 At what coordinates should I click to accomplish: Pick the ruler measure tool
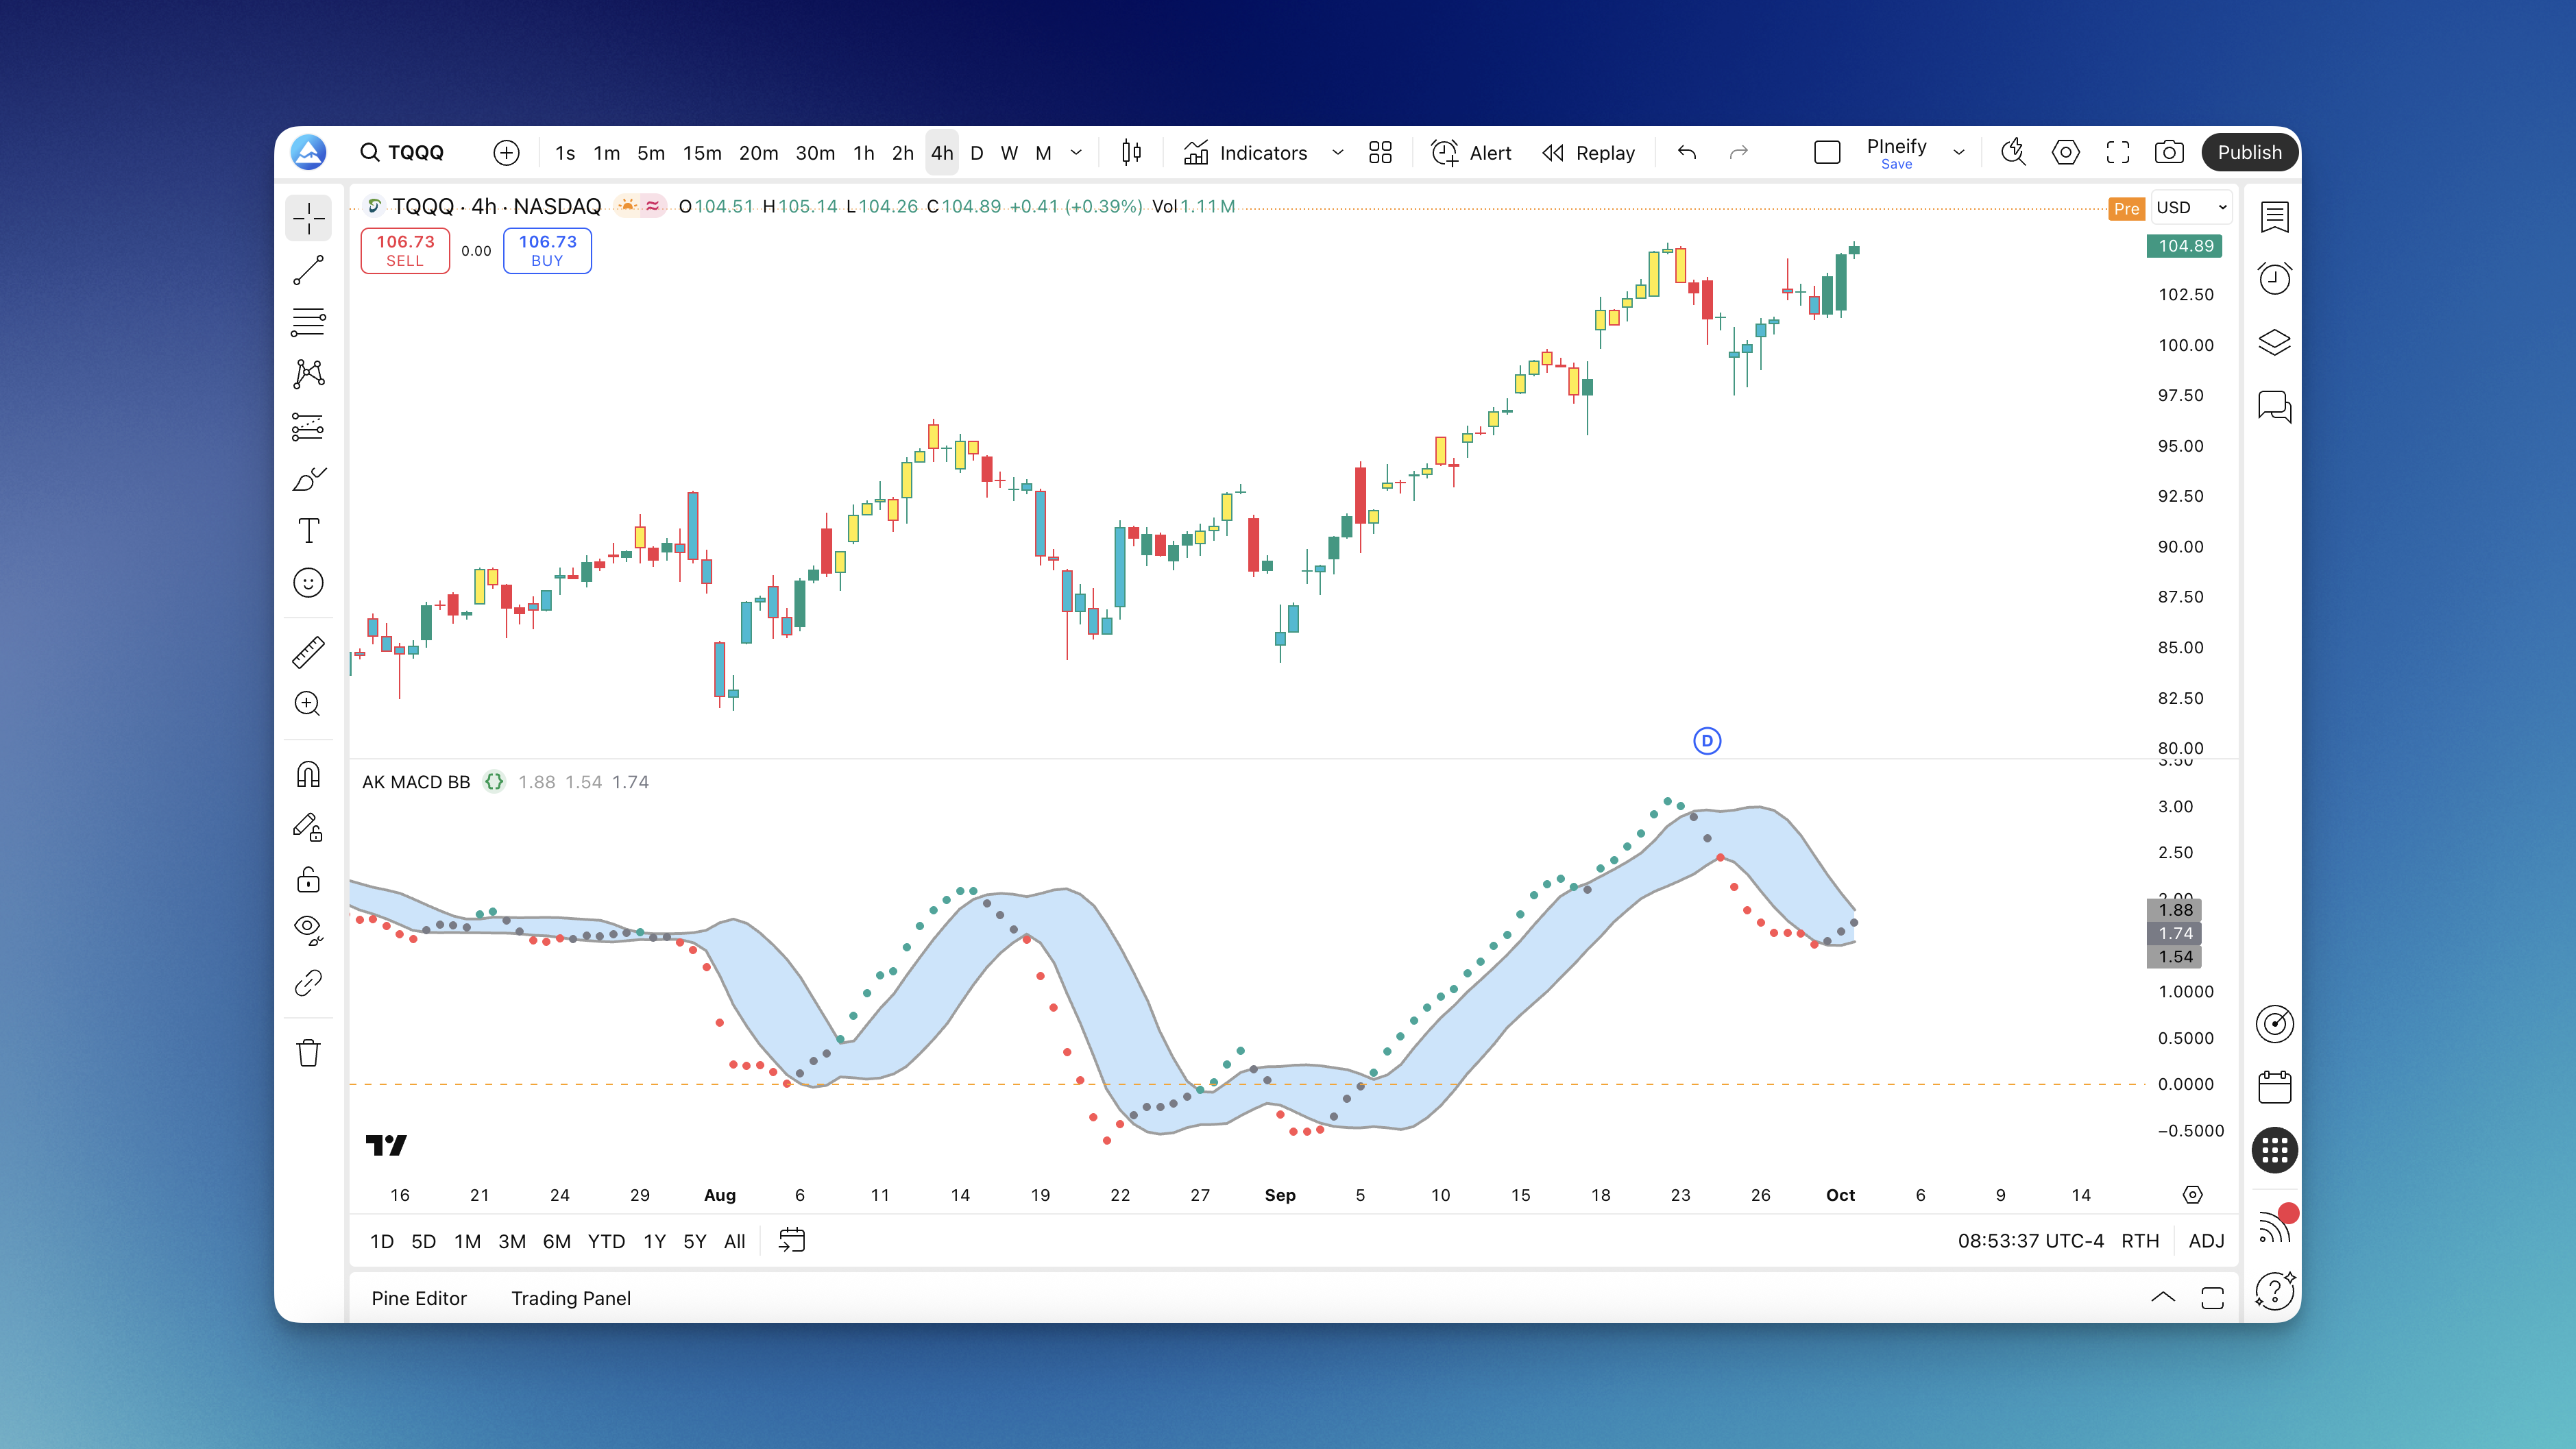tap(308, 652)
